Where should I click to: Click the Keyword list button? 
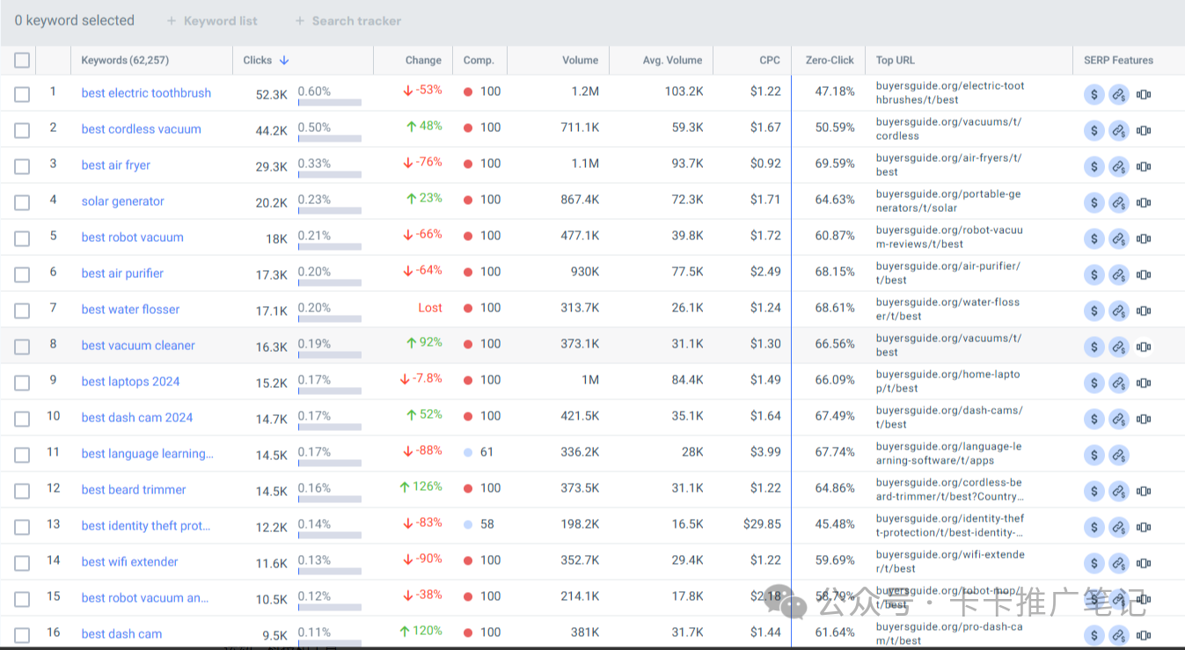[x=212, y=20]
